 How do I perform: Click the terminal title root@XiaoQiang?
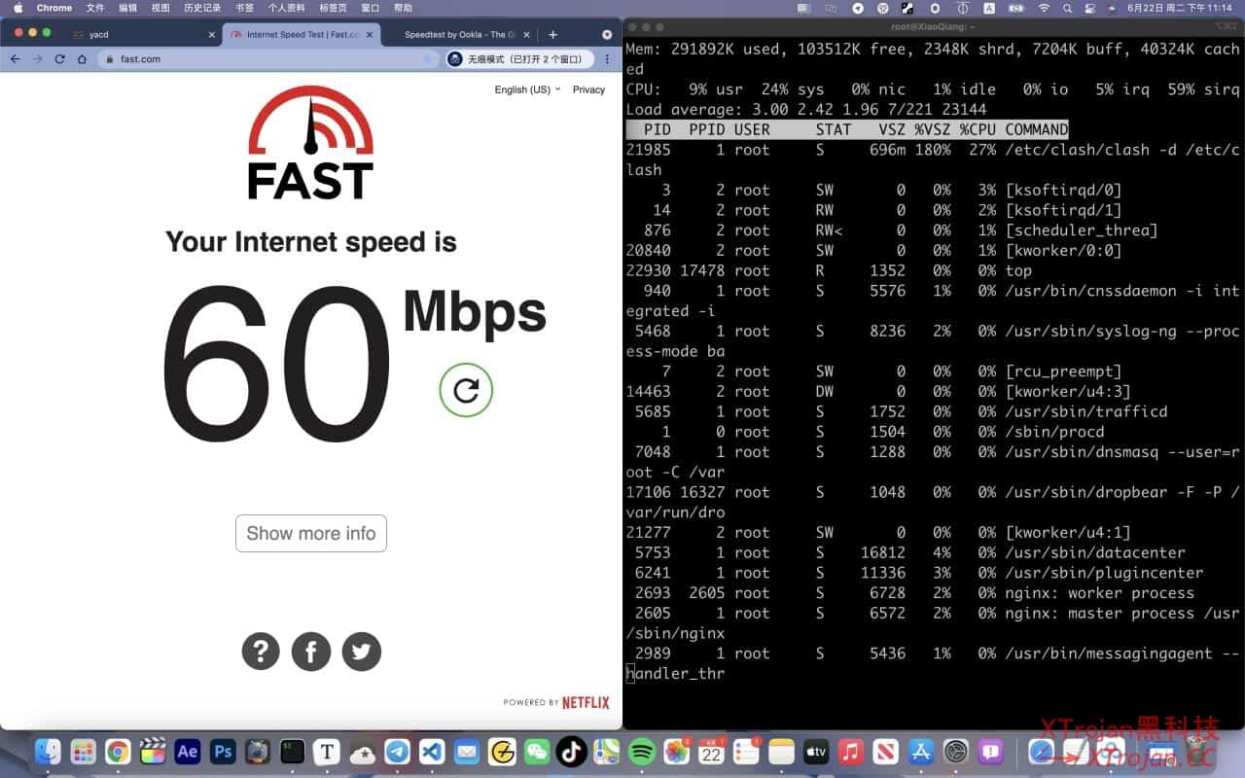click(934, 26)
